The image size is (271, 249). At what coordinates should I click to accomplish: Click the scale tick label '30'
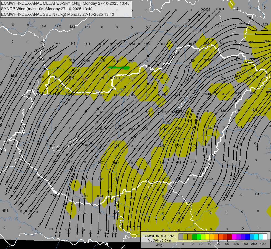click(x=201, y=244)
